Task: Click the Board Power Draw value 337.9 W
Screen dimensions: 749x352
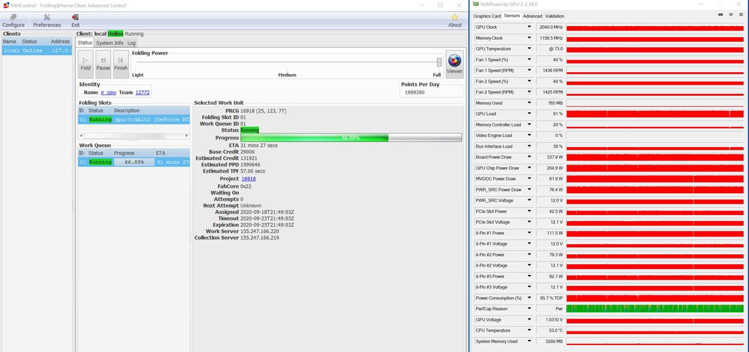Action: (550, 157)
